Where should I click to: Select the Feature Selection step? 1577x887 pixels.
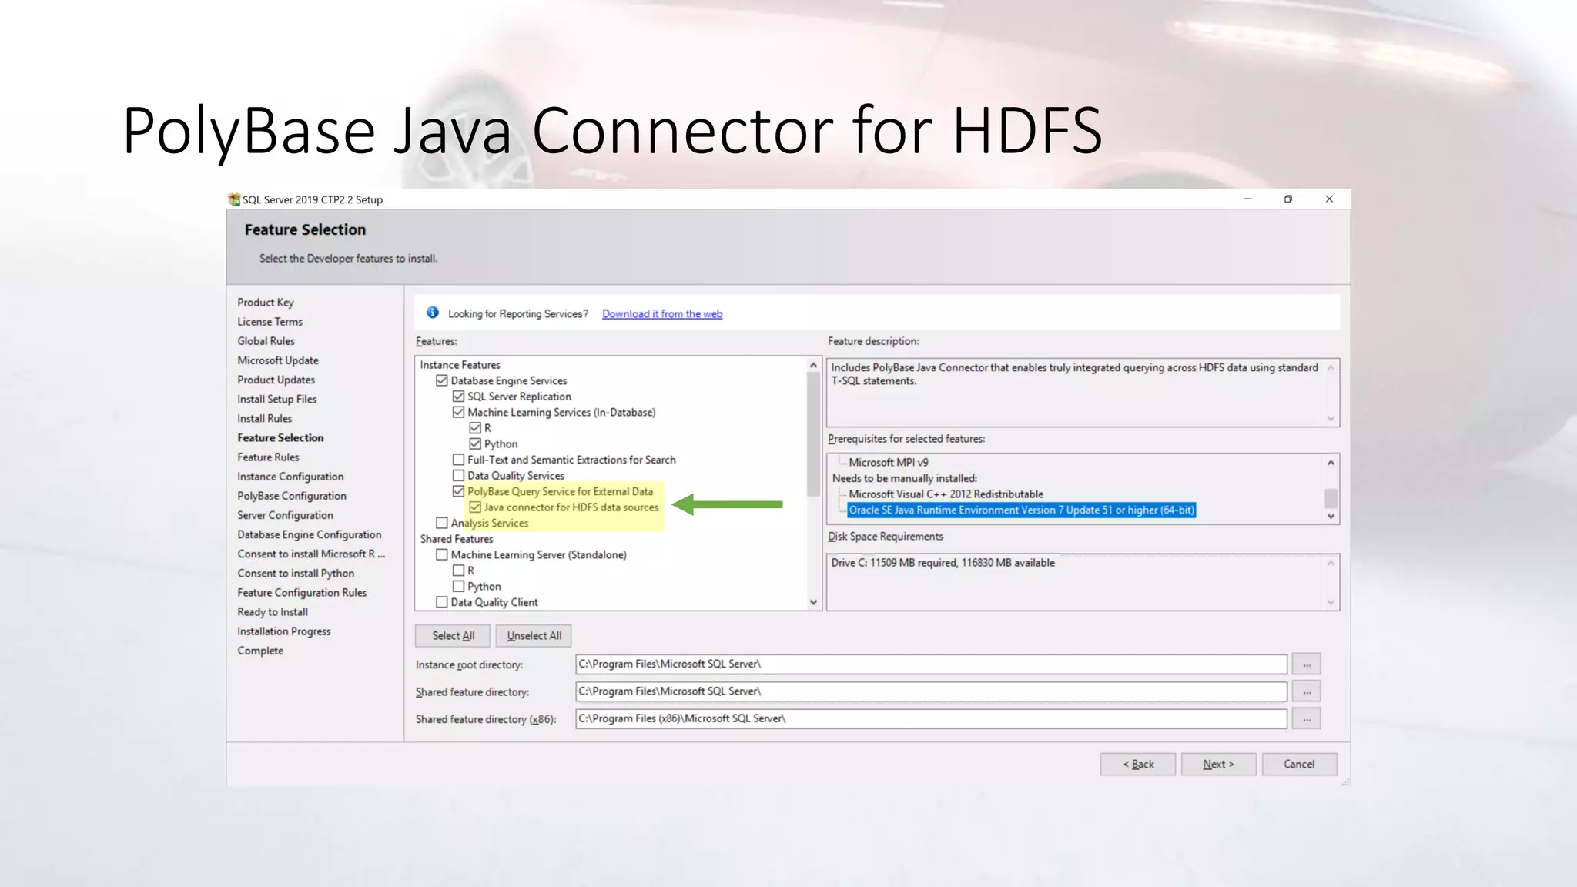pos(280,437)
